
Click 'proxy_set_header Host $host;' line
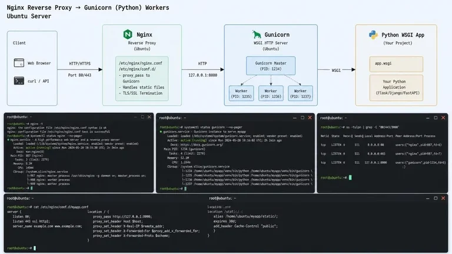pyautogui.click(x=118, y=221)
